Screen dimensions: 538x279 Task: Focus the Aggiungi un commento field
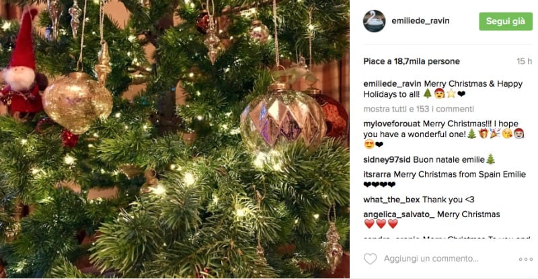pyautogui.click(x=431, y=258)
